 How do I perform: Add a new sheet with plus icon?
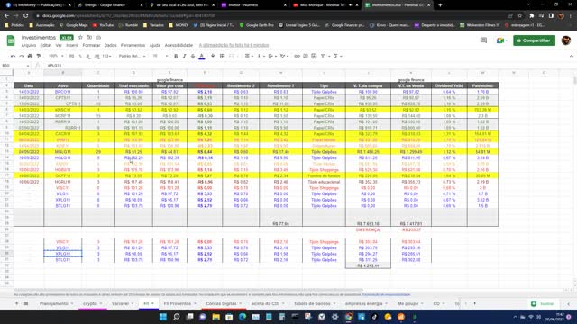pyautogui.click(x=16, y=304)
